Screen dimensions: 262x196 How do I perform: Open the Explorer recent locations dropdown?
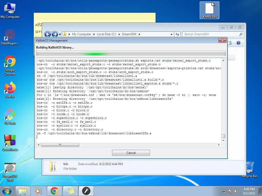coord(60,34)
